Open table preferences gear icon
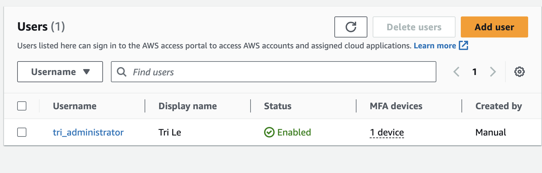542x173 pixels. (x=519, y=72)
